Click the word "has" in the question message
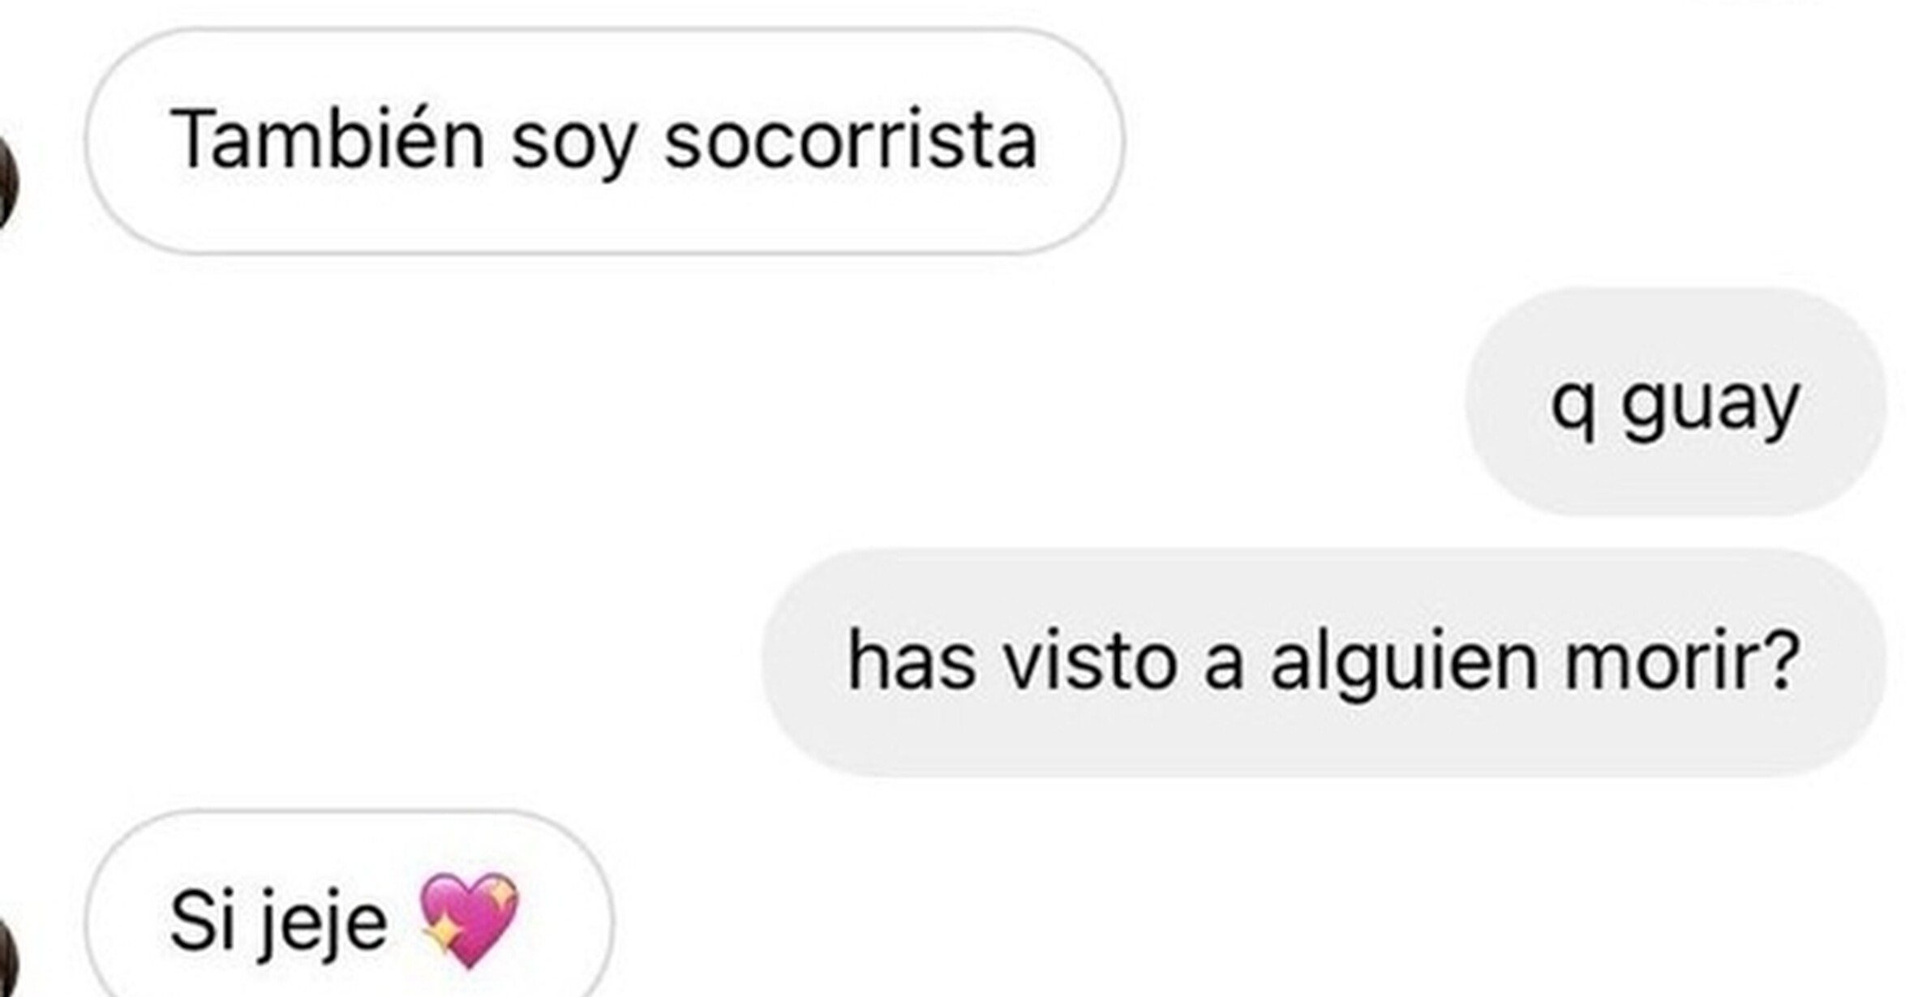Screen dimensions: 1906x997 pyautogui.click(x=912, y=660)
